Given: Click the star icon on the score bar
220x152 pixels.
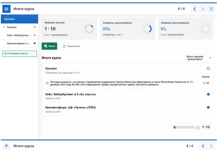Looking at the screenshot, I should click(198, 127).
